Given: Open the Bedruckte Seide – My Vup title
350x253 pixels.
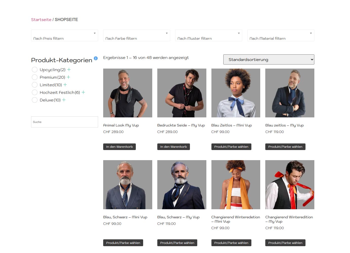Looking at the screenshot, I should [x=181, y=125].
